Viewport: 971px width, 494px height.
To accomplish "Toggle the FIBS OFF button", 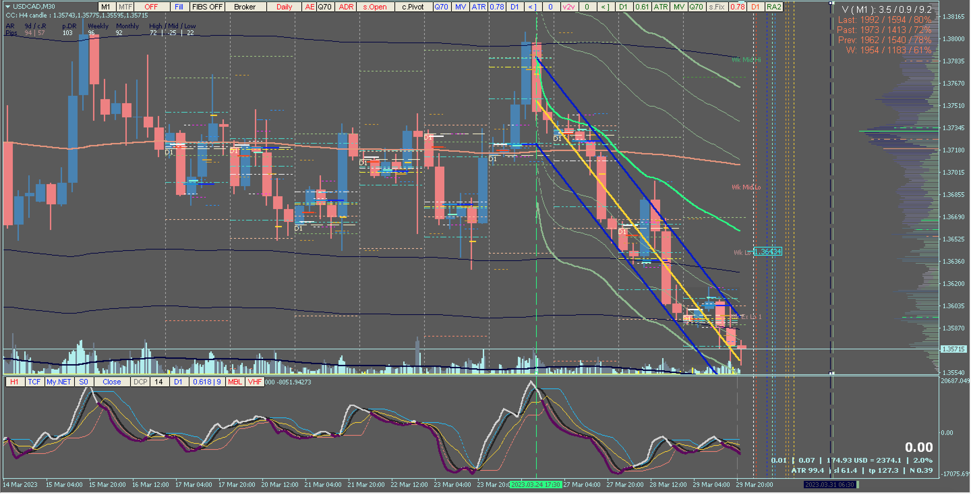I will [207, 7].
